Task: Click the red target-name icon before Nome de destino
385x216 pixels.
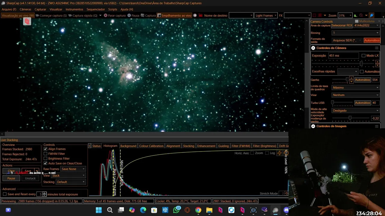Action: point(201,15)
